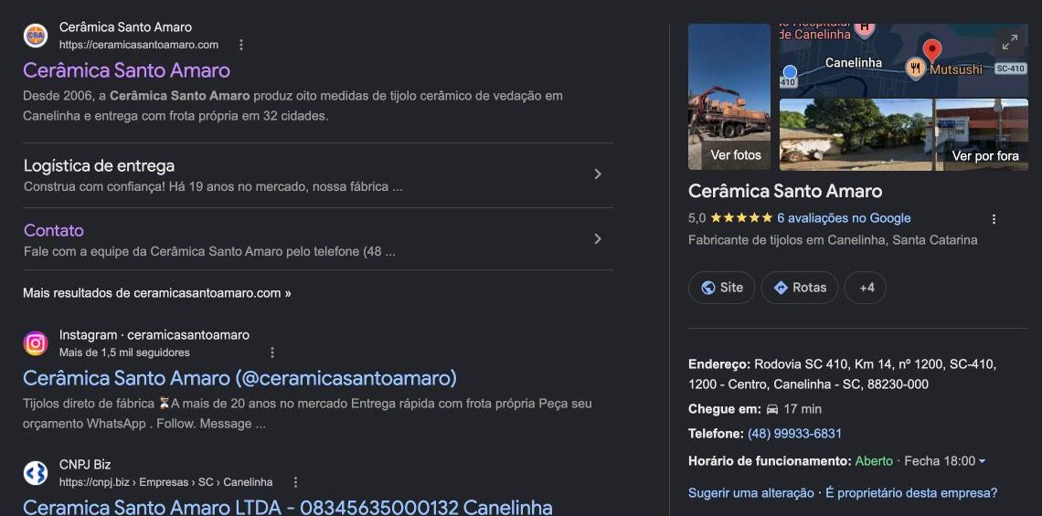This screenshot has width=1042, height=516.
Task: Select the cnpj.biz breadcrumb path
Action: click(166, 482)
